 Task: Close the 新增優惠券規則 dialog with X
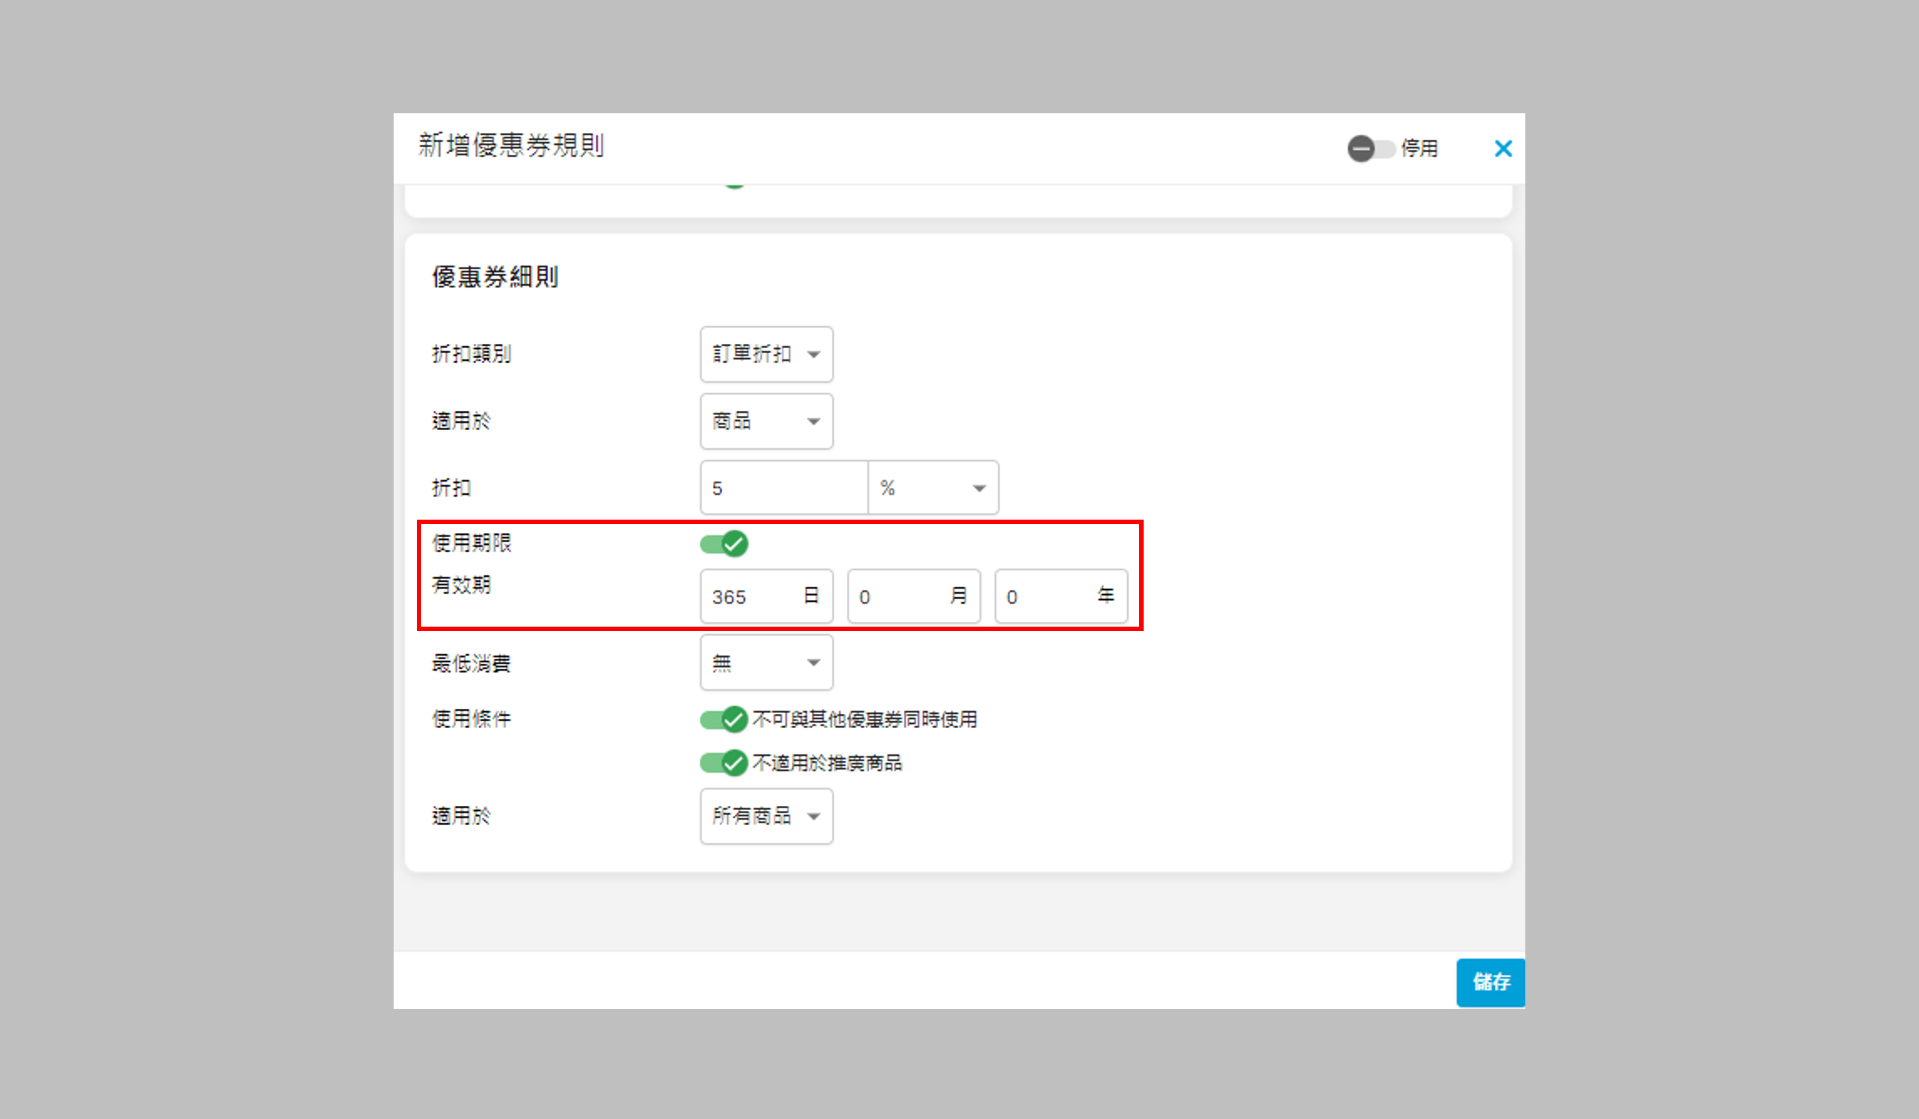coord(1502,148)
